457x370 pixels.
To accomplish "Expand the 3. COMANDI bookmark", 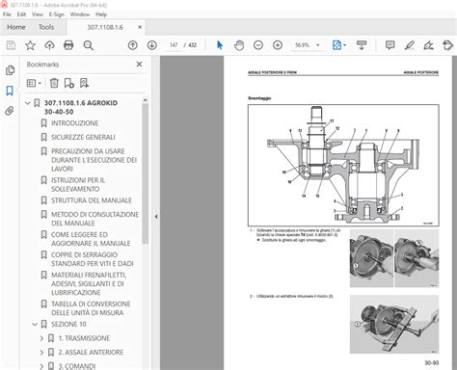I will pyautogui.click(x=41, y=366).
